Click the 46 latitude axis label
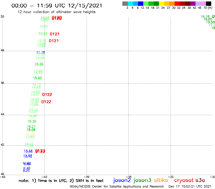The image size is (215, 189). pos(2,83)
